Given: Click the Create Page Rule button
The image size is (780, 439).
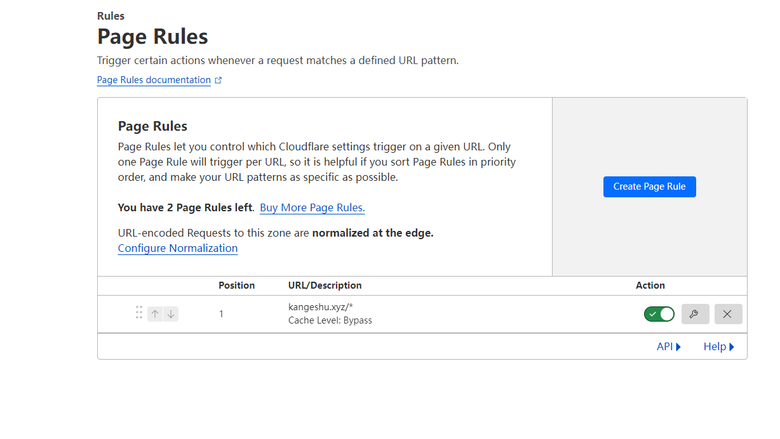Looking at the screenshot, I should [649, 187].
